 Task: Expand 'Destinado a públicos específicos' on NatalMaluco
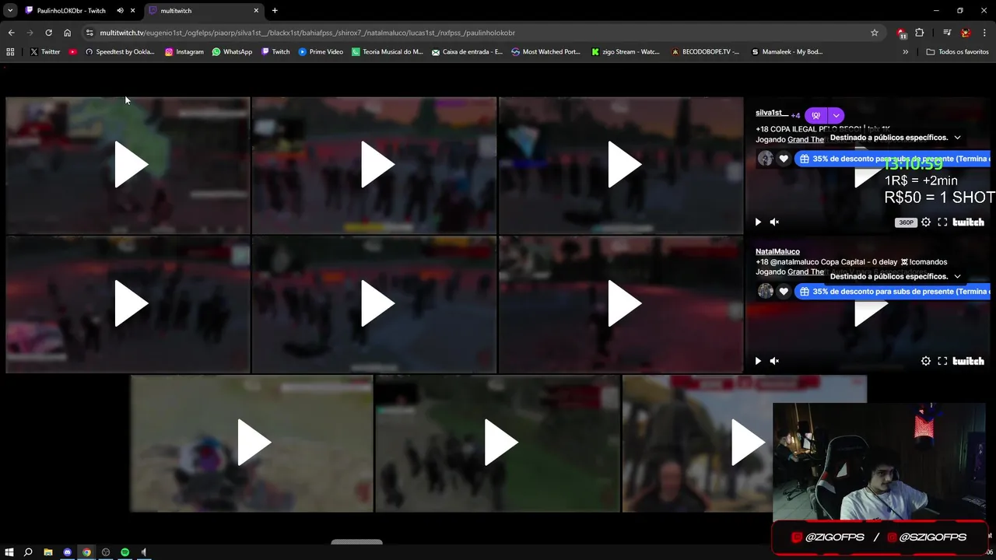pyautogui.click(x=896, y=276)
